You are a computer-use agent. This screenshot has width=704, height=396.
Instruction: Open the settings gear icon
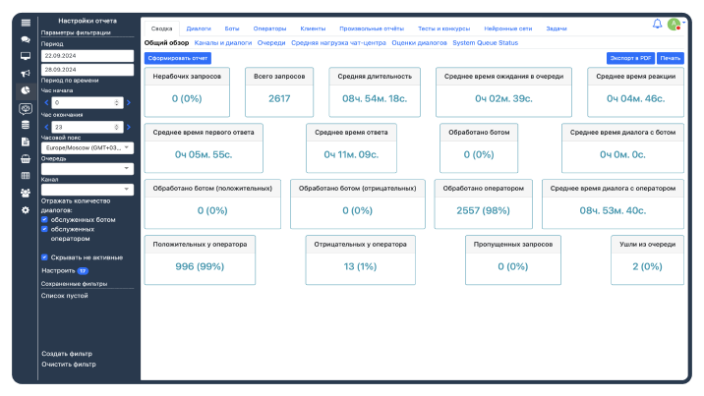coord(26,210)
